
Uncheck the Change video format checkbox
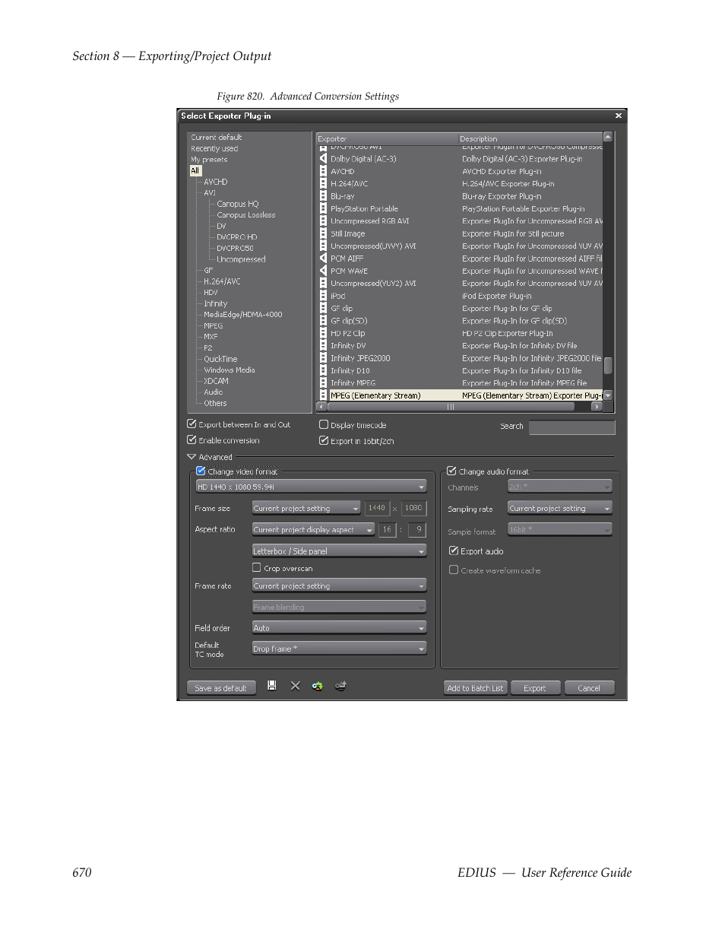(201, 471)
